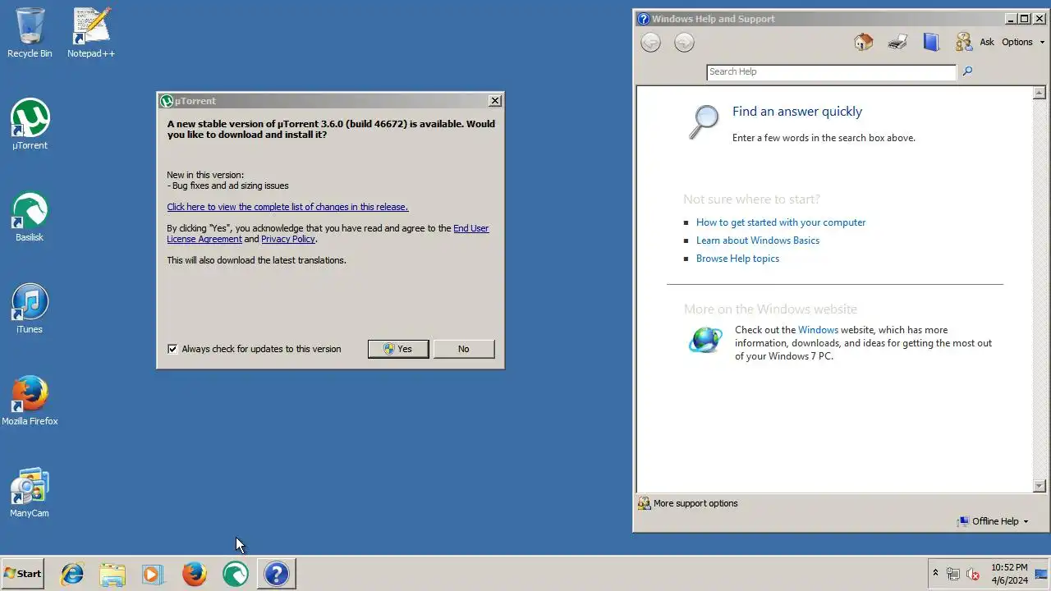Select the µTorrent desktop shortcut
1051x591 pixels.
click(x=30, y=125)
